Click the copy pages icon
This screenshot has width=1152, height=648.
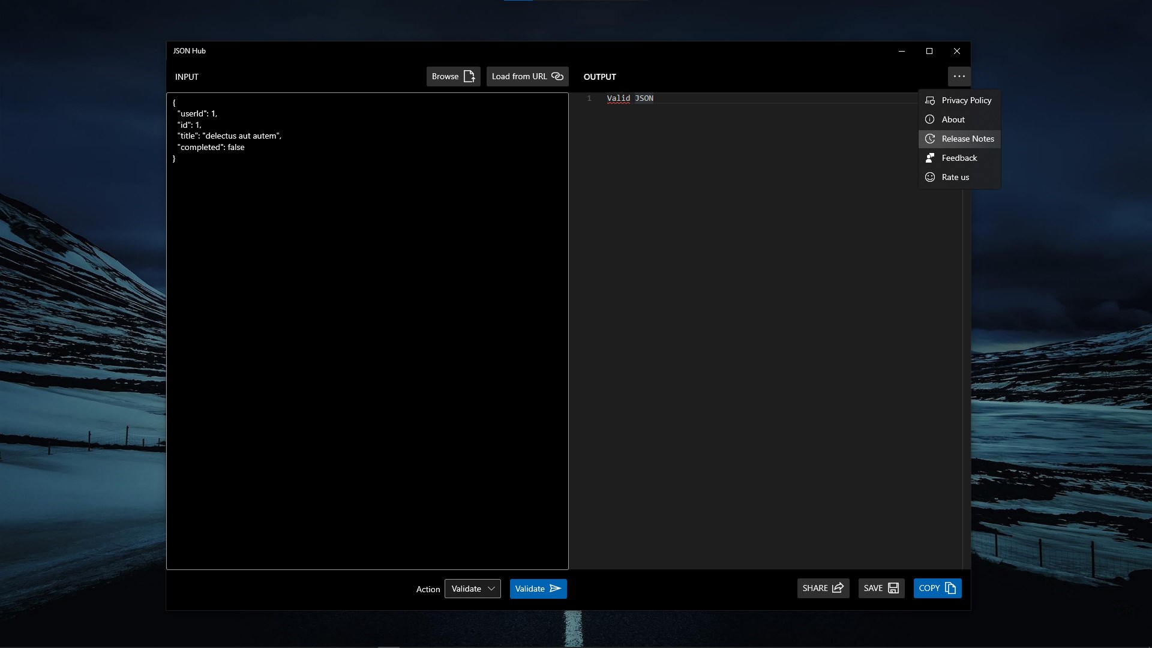pyautogui.click(x=950, y=588)
